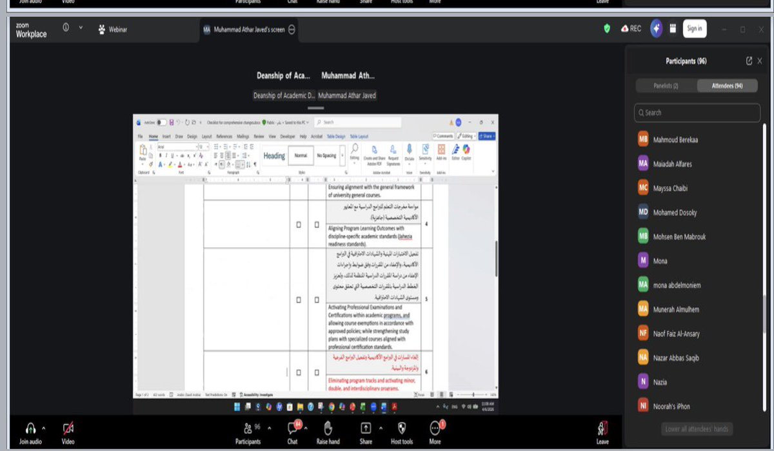Tick second checkbox in row 6
The image size is (774, 451).
click(317, 372)
